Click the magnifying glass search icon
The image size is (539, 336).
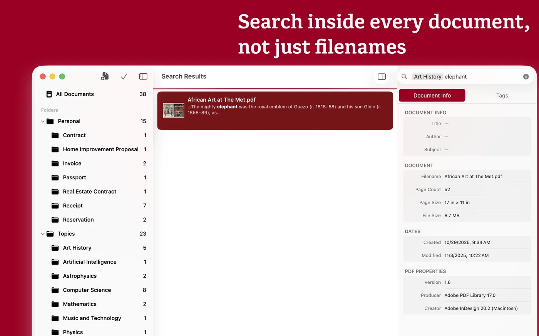404,76
